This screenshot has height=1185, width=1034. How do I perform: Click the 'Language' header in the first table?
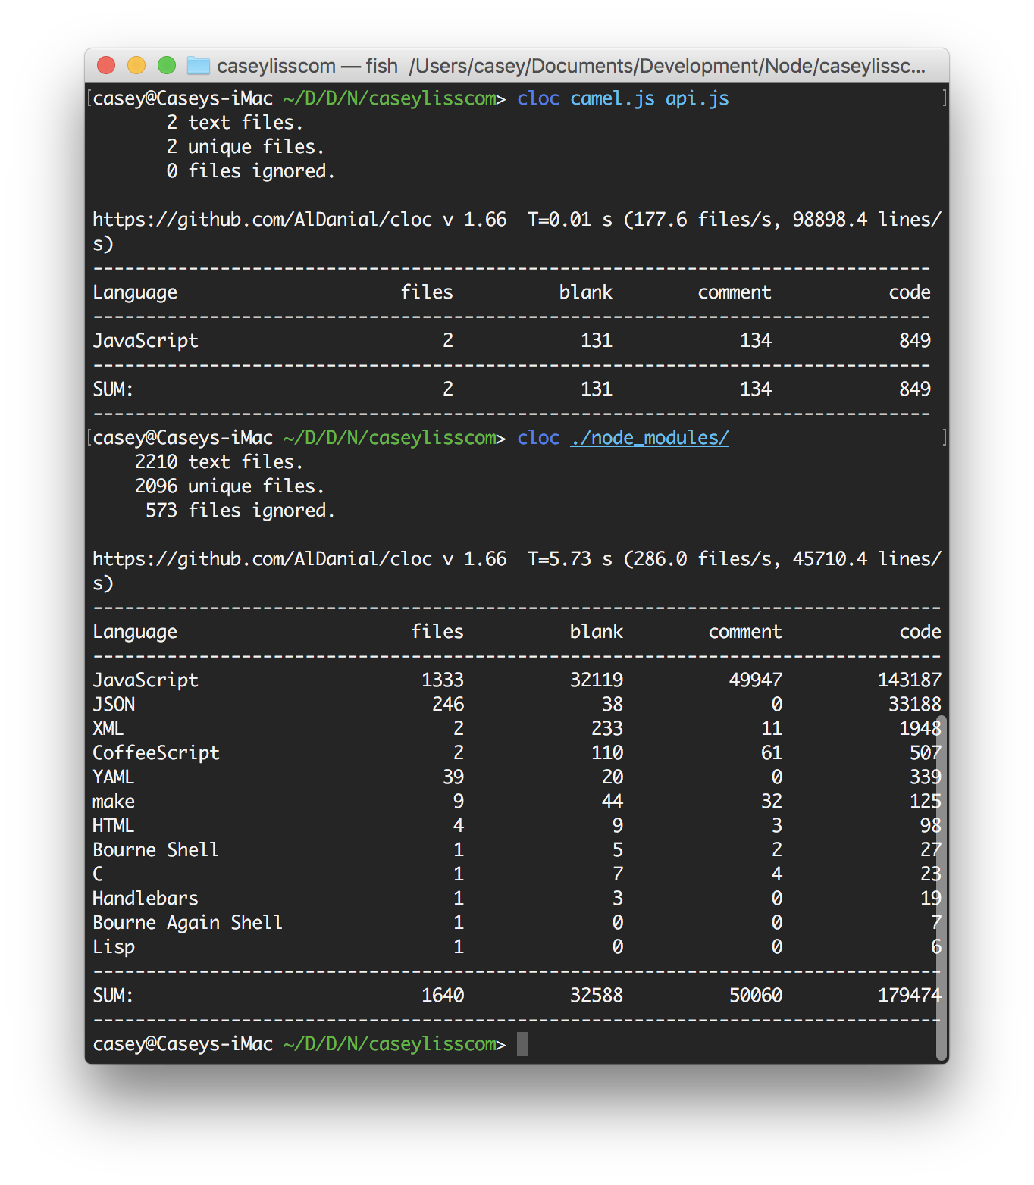pos(135,292)
